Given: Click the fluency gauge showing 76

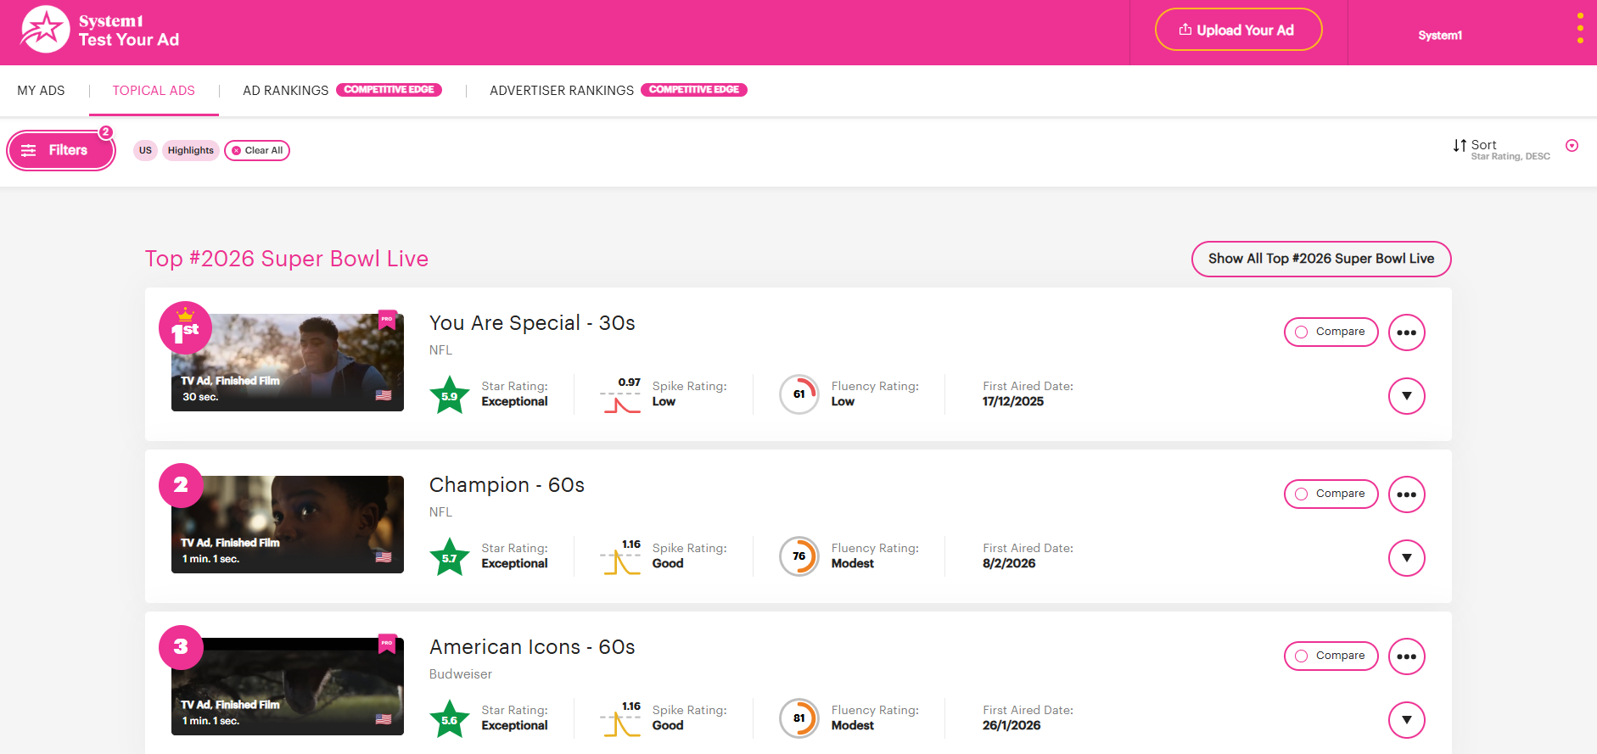Looking at the screenshot, I should pyautogui.click(x=799, y=556).
